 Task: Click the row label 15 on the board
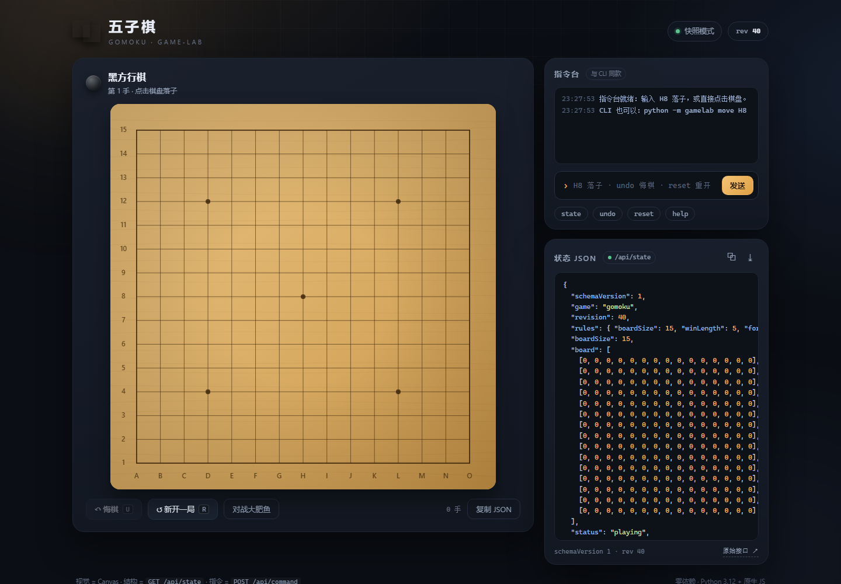coord(123,130)
